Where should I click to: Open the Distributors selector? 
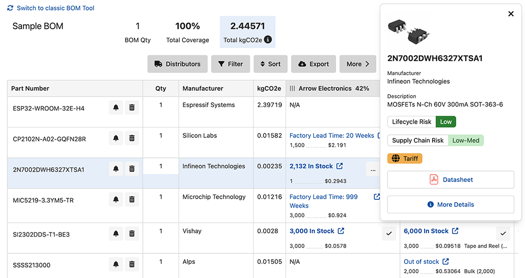(177, 64)
